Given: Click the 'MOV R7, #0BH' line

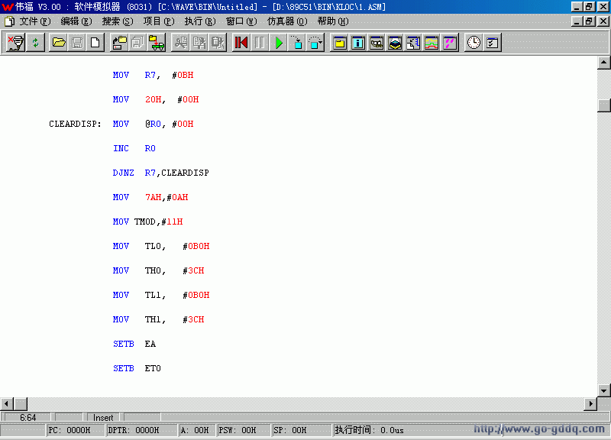Looking at the screenshot, I should [154, 75].
